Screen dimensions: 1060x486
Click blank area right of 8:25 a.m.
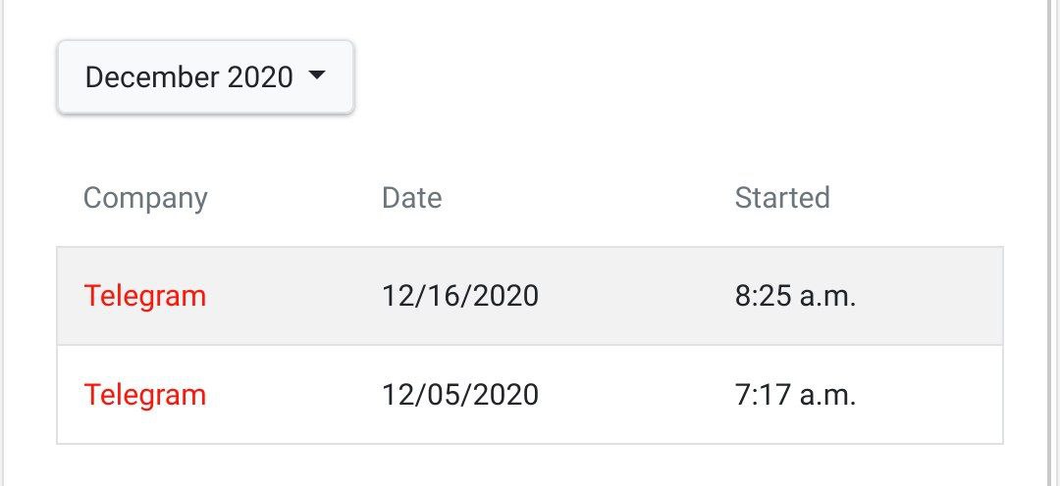pyautogui.click(x=929, y=296)
